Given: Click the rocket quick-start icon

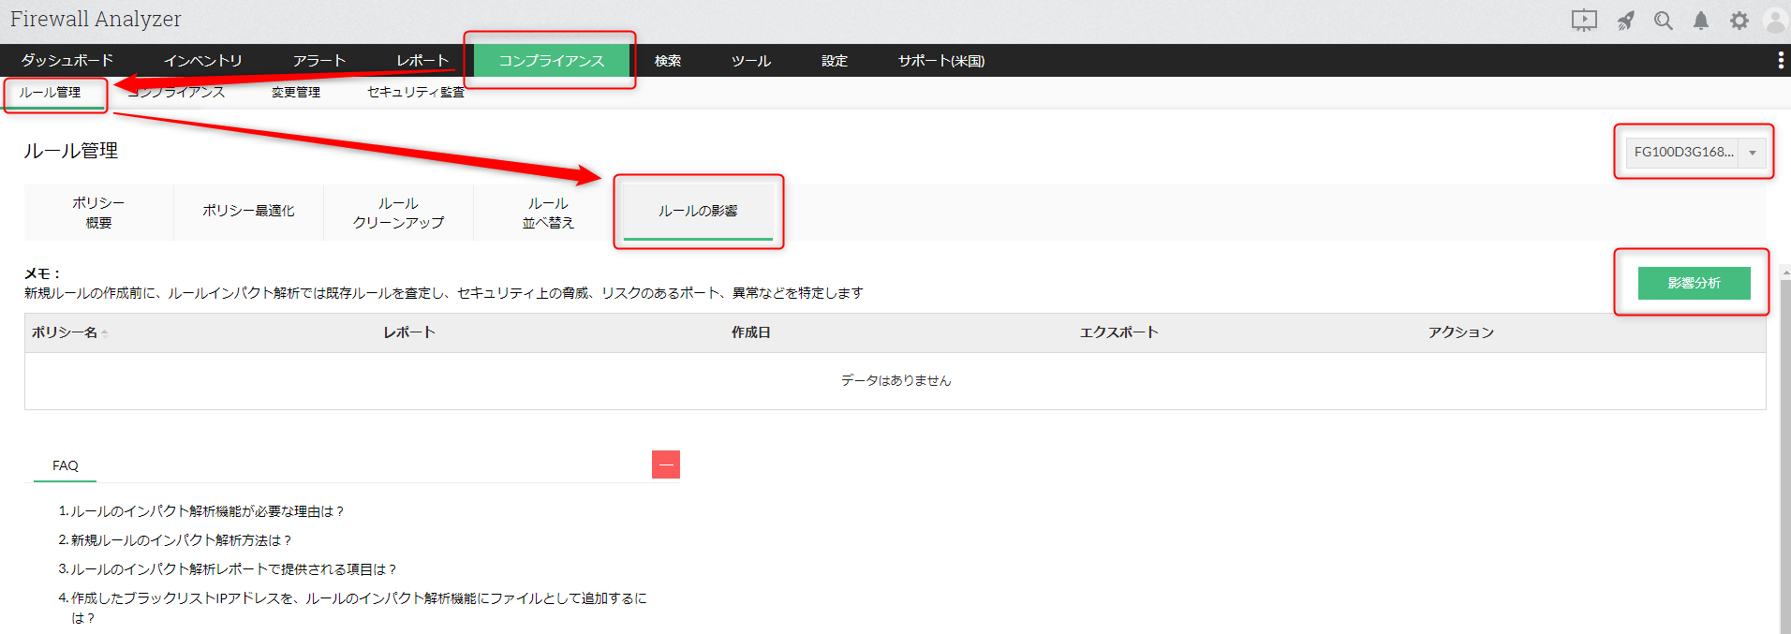Looking at the screenshot, I should [x=1625, y=21].
